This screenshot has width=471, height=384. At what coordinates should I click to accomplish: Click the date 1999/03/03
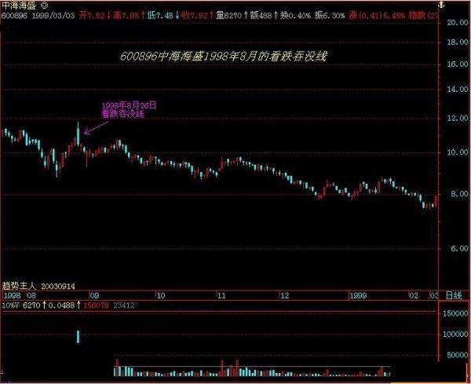53,16
